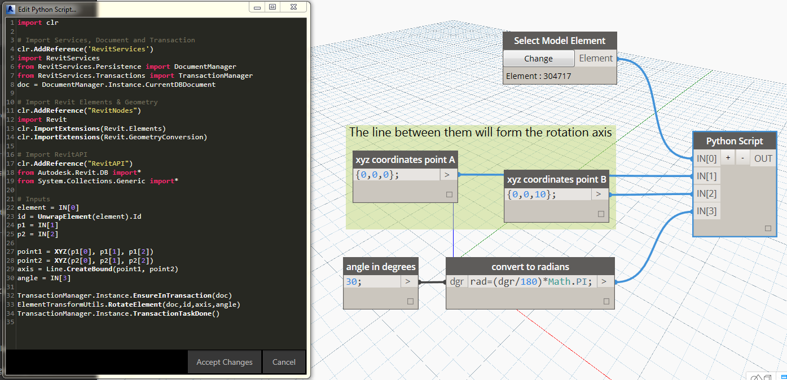Click the dgr input port on convert to radians
The width and height of the screenshot is (787, 380).
[456, 281]
